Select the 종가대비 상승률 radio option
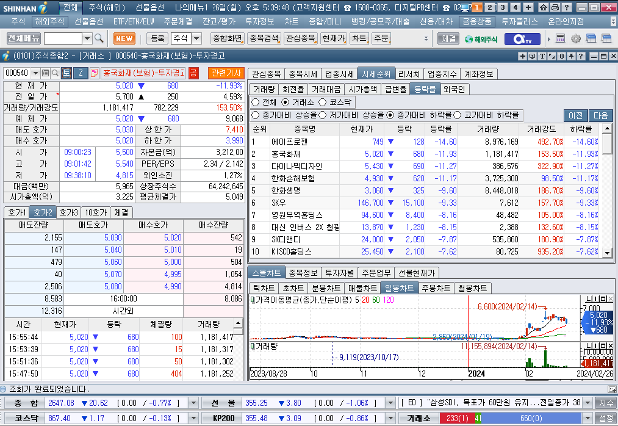 coord(256,115)
